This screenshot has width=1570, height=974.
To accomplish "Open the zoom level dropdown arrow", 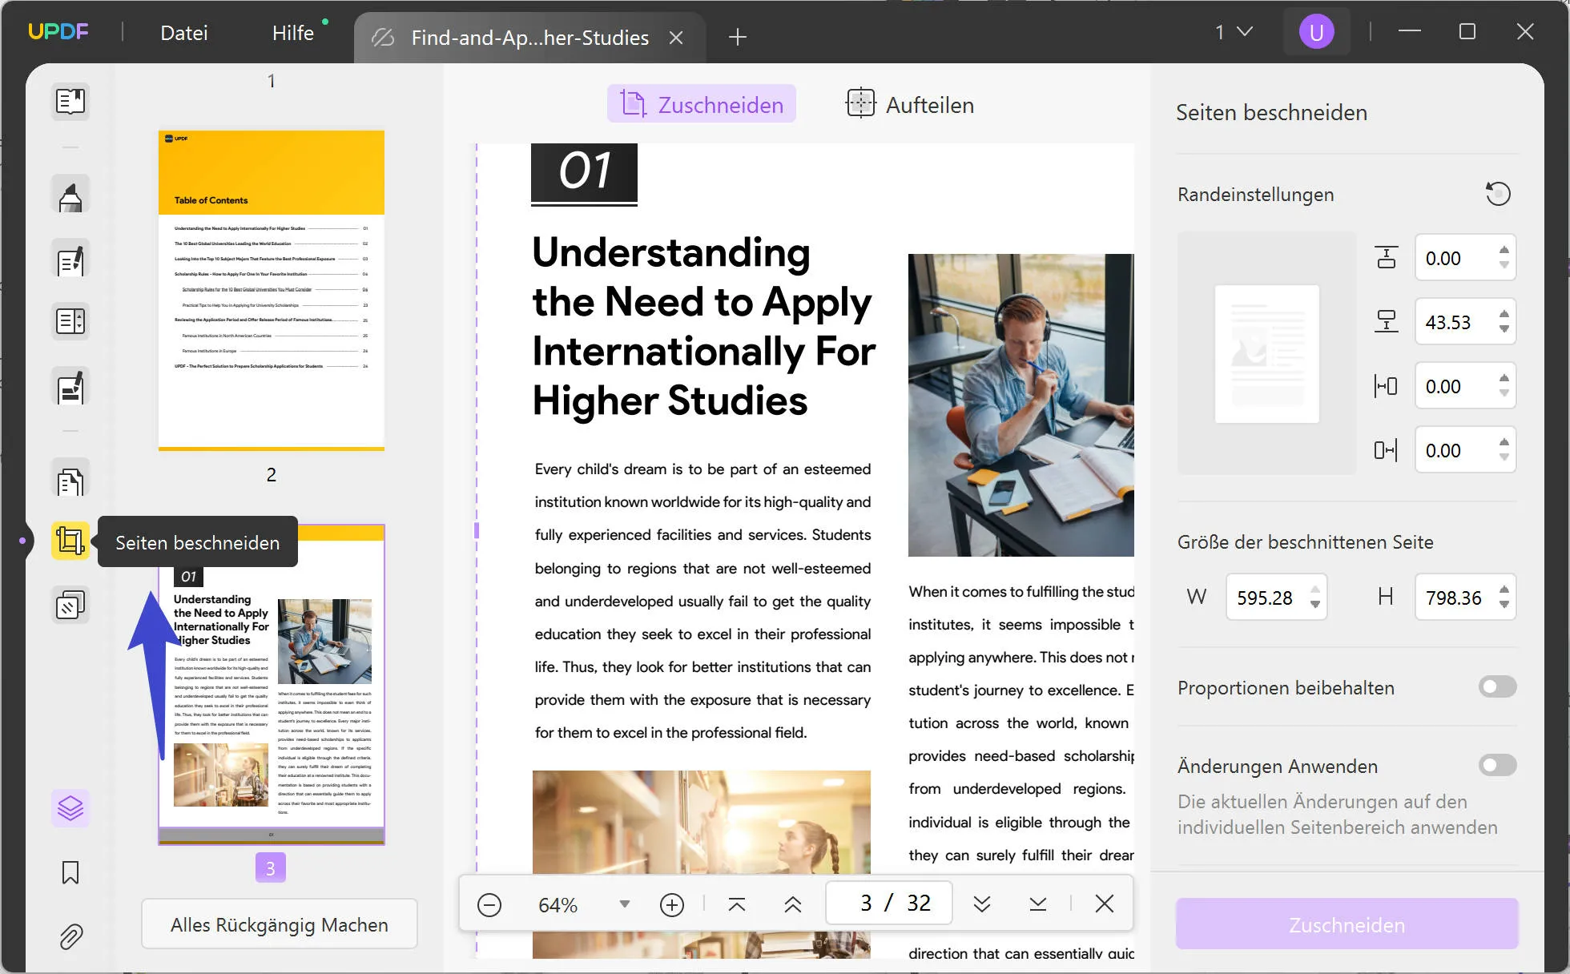I will point(625,904).
